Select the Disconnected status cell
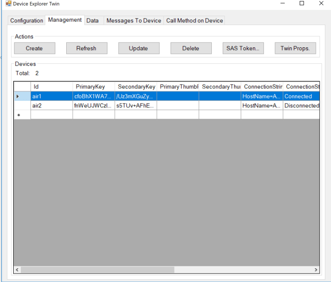 tap(301, 106)
